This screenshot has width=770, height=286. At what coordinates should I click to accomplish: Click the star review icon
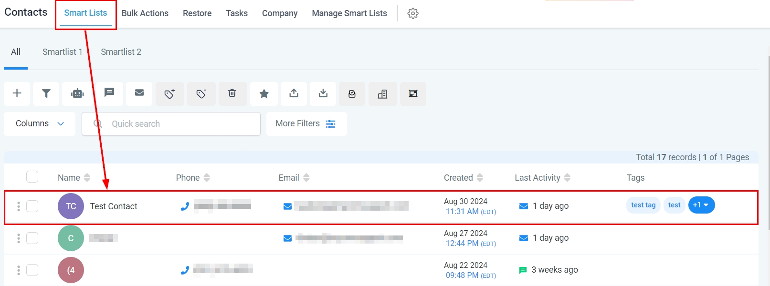[x=264, y=93]
